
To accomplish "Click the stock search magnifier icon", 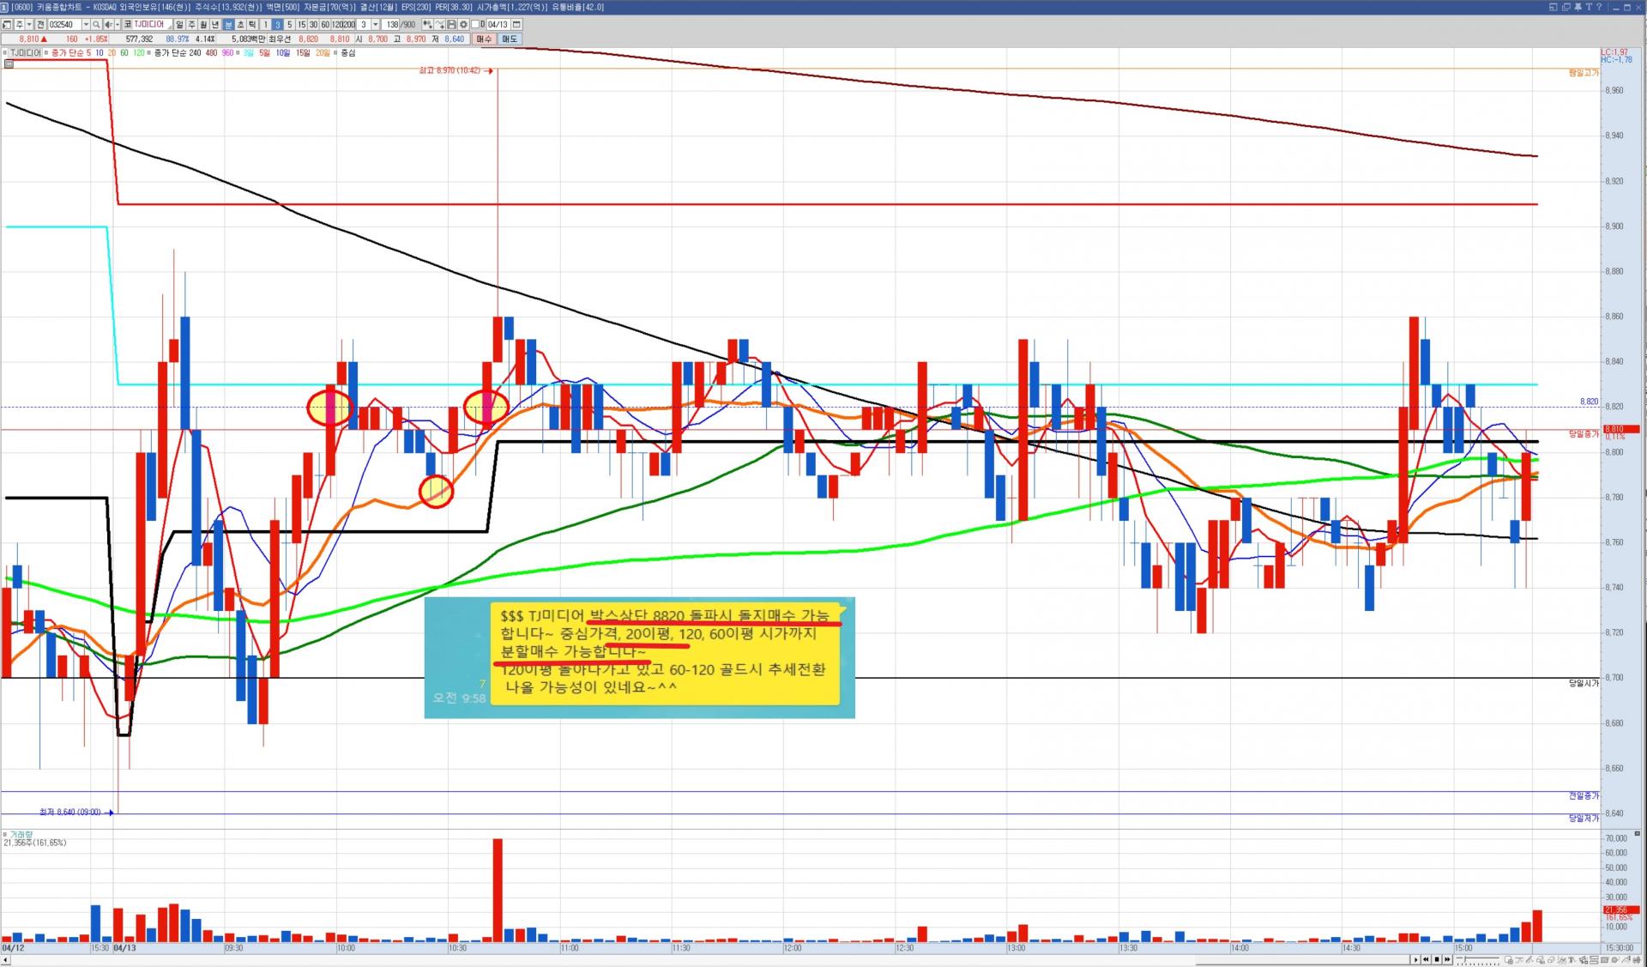I will [x=96, y=25].
